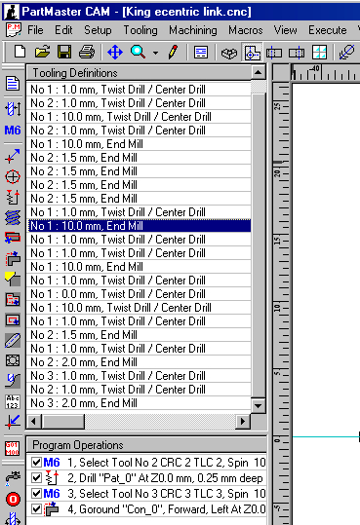Image resolution: width=360 pixels, height=525 pixels.
Task: Click the red stop circle sidebar icon
Action: [x=13, y=500]
